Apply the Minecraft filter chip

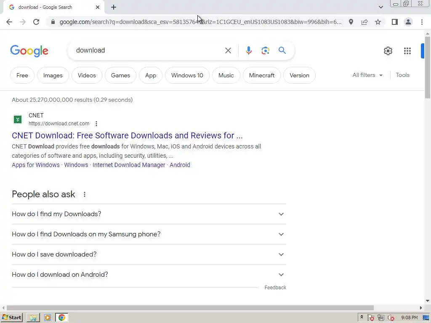pyautogui.click(x=262, y=75)
